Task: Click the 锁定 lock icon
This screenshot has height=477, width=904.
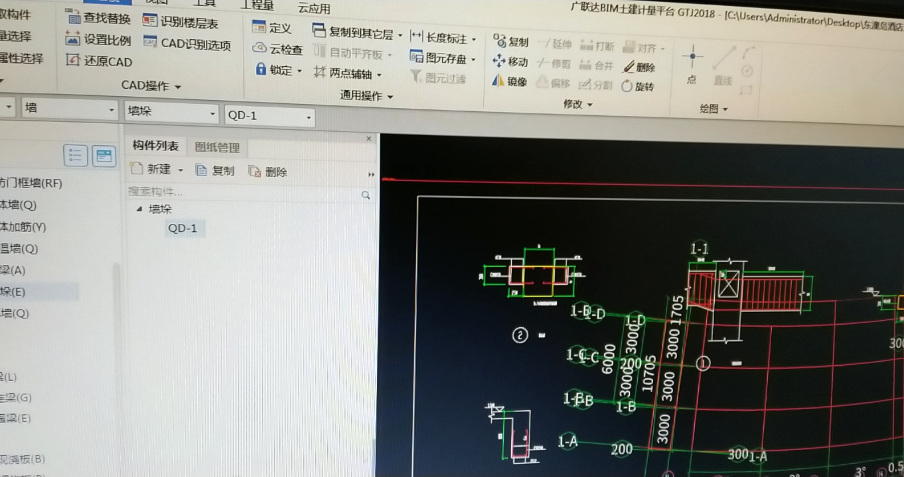Action: click(x=261, y=69)
